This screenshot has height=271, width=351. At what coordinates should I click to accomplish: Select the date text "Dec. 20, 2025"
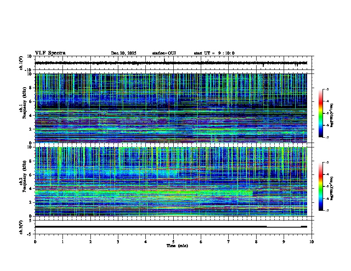[x=124, y=53]
